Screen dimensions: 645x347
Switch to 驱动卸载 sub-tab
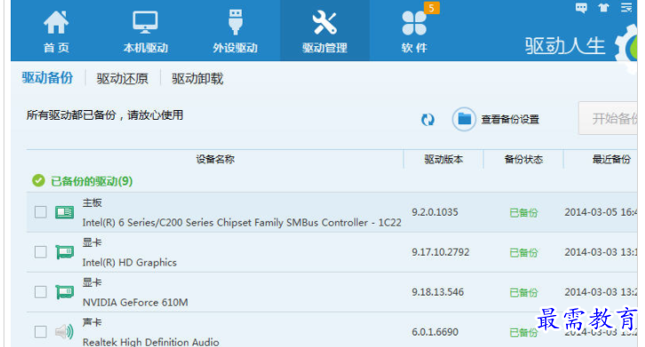pyautogui.click(x=197, y=78)
